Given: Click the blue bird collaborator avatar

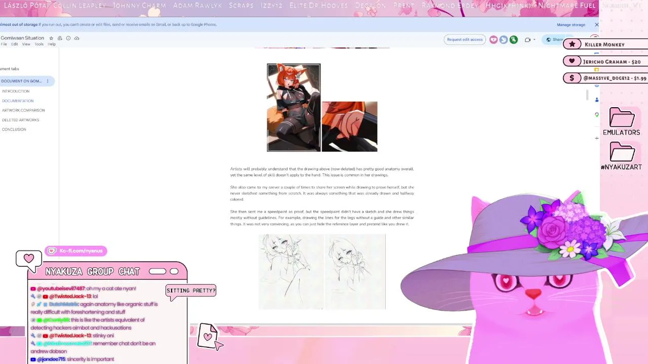Looking at the screenshot, I should (504, 39).
